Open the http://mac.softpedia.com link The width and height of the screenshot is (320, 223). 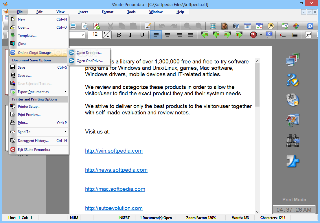point(115,189)
